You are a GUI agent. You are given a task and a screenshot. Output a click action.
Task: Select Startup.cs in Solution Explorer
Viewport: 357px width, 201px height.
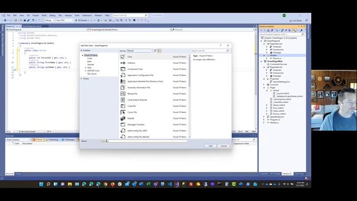[x=274, y=122]
